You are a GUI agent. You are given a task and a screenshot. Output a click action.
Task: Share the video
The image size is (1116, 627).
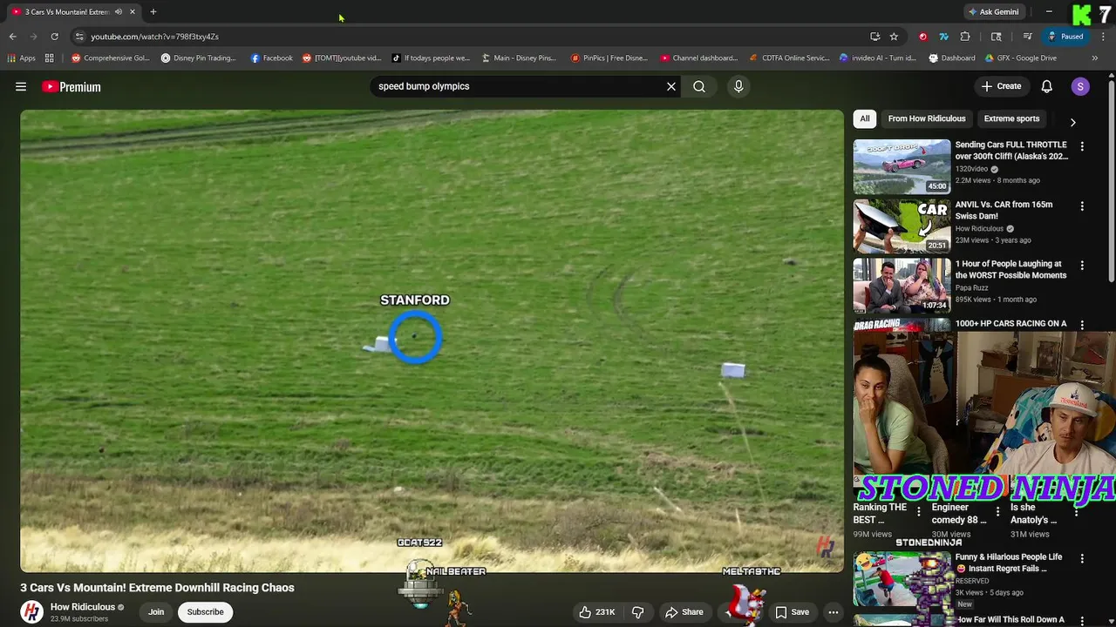tap(684, 612)
